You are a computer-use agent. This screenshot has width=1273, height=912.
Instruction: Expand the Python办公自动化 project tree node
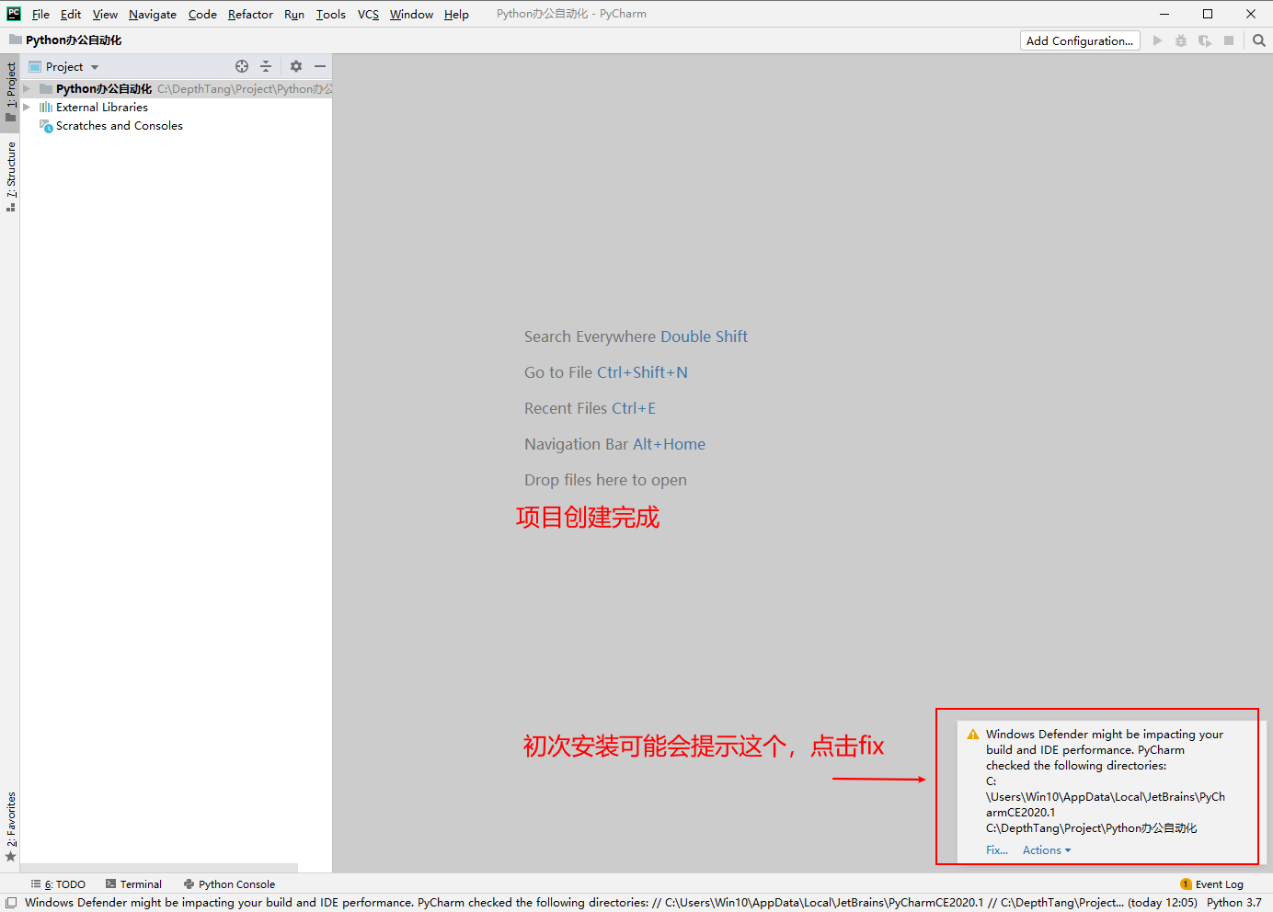tap(27, 89)
